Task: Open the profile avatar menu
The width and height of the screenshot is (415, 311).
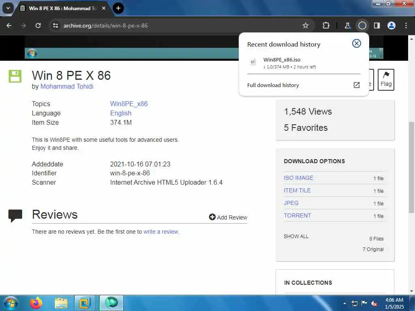Action: tap(391, 26)
